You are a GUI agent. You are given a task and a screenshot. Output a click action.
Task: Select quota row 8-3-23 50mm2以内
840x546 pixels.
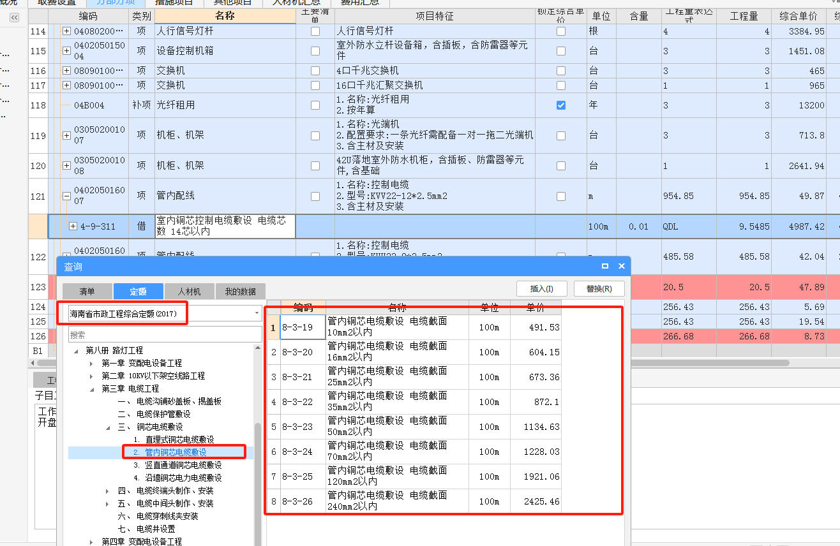click(x=414, y=427)
